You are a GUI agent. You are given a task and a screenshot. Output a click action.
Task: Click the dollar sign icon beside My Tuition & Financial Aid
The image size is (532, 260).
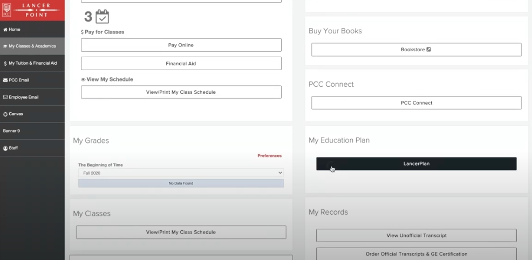[x=5, y=64]
